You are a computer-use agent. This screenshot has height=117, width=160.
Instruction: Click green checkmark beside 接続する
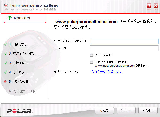6,44
